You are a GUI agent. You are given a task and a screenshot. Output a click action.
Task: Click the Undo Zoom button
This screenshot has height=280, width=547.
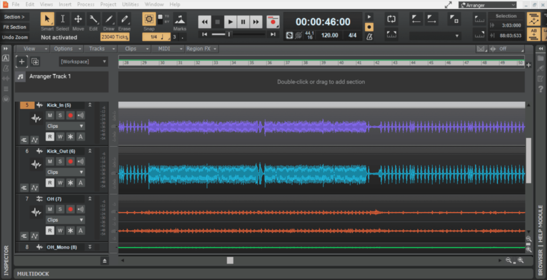[14, 37]
